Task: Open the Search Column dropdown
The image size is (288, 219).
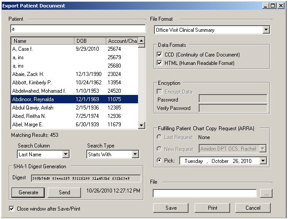Action: 65,154
